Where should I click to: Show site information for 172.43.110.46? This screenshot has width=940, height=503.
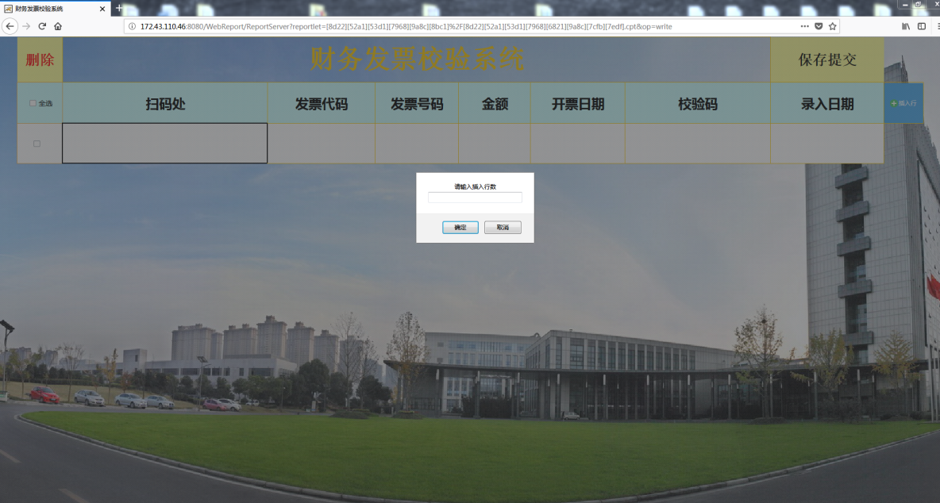point(133,26)
